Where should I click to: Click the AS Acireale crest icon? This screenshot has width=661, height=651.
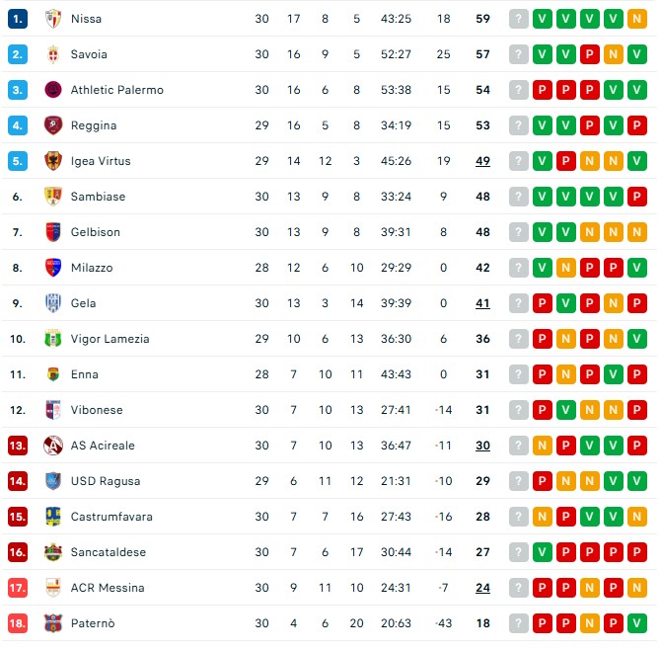coord(53,446)
